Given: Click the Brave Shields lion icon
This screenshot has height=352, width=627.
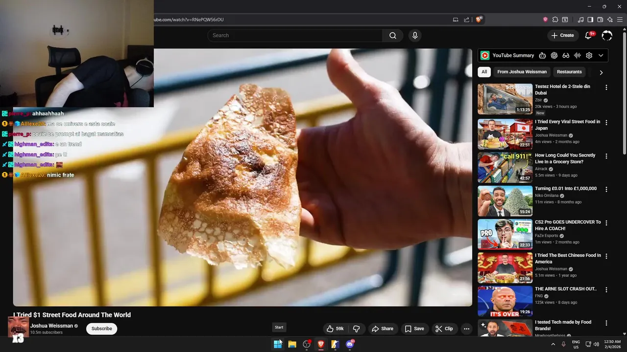Looking at the screenshot, I should [479, 20].
